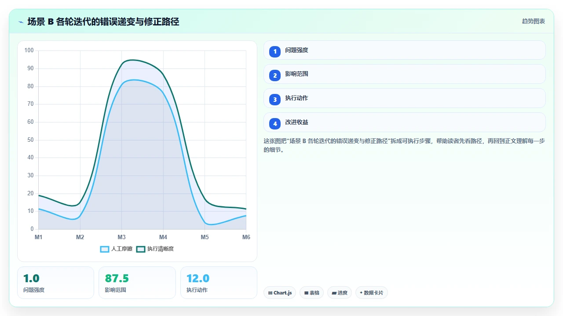Click the 表格 tag

tap(311, 293)
